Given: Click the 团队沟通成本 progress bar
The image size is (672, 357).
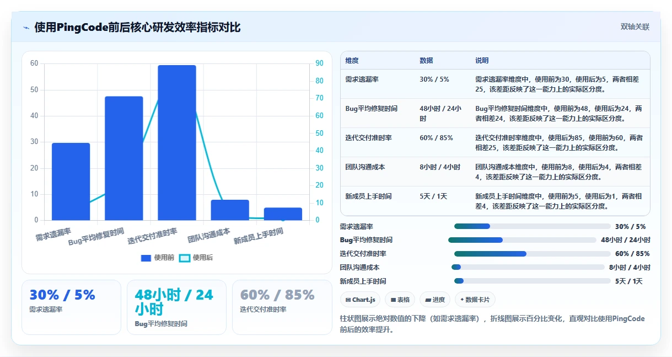Looking at the screenshot, I should [x=528, y=267].
